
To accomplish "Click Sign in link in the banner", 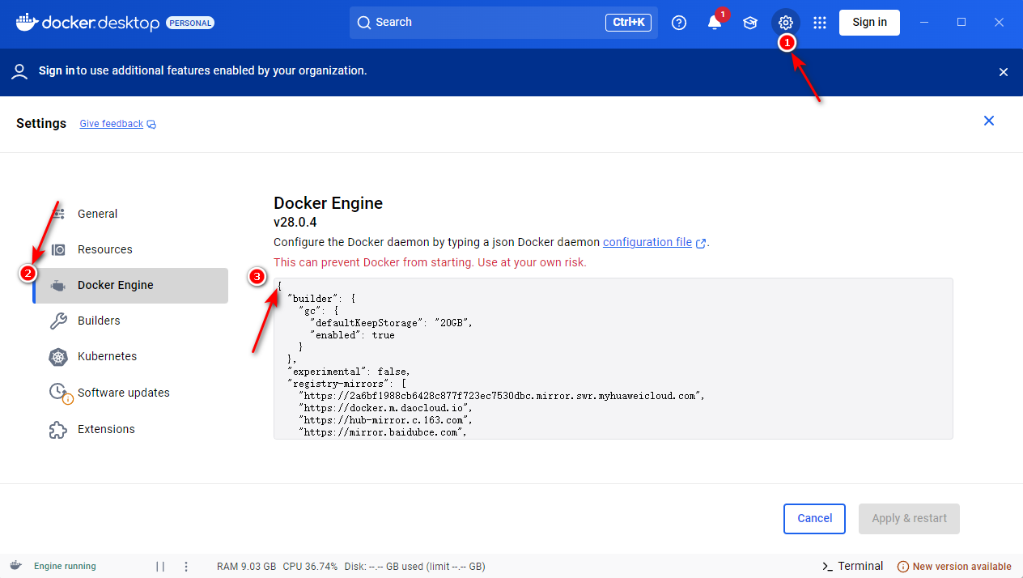I will point(57,70).
